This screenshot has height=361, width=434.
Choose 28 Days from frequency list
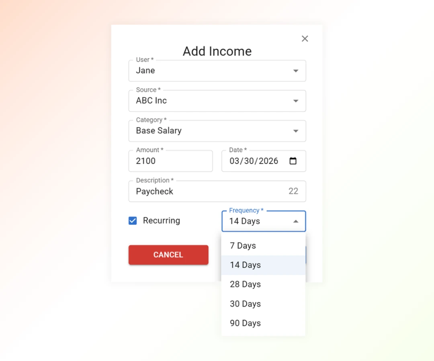(263, 284)
